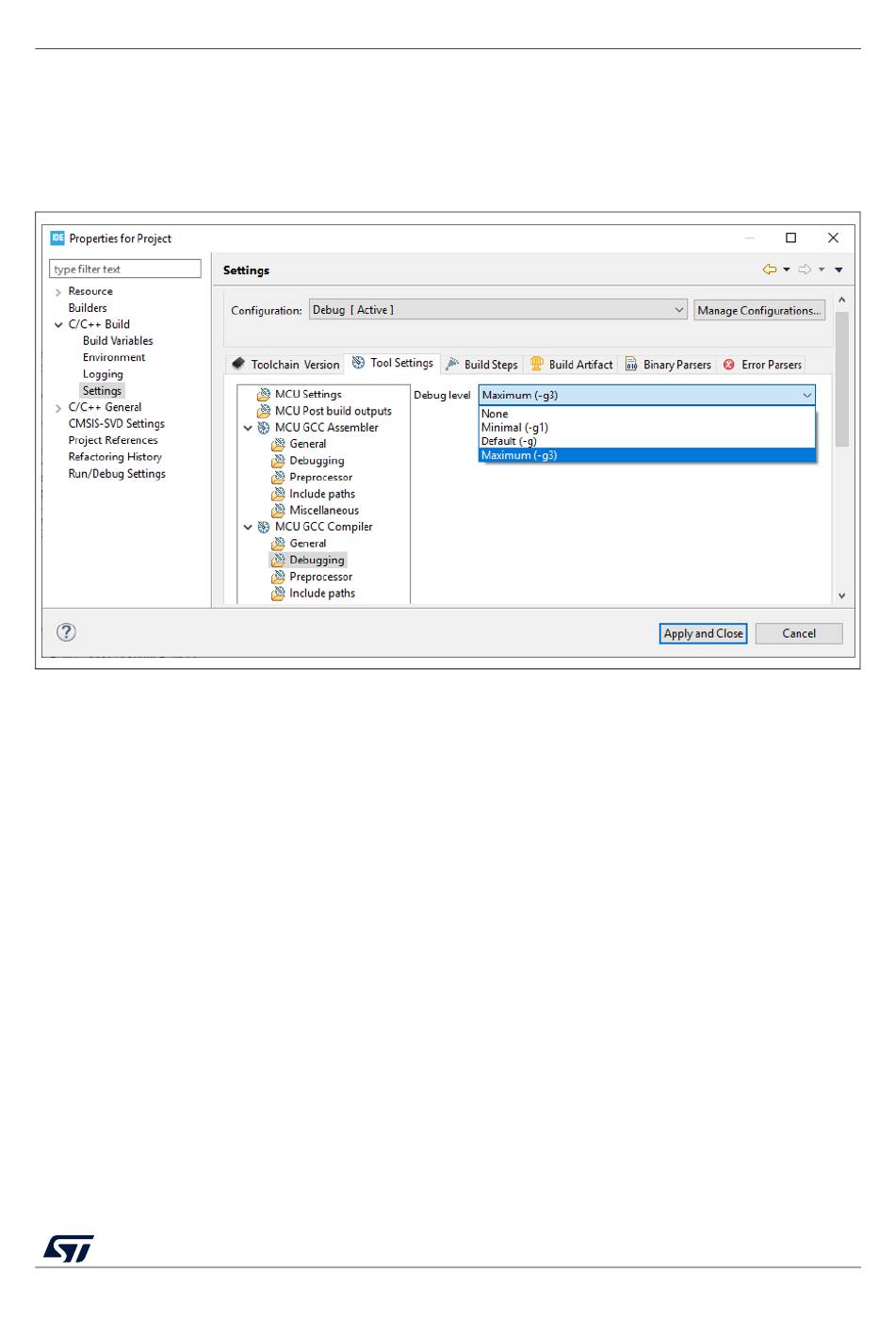Open the Build Artifact tab
This screenshot has width=895, height=1338.
point(571,365)
